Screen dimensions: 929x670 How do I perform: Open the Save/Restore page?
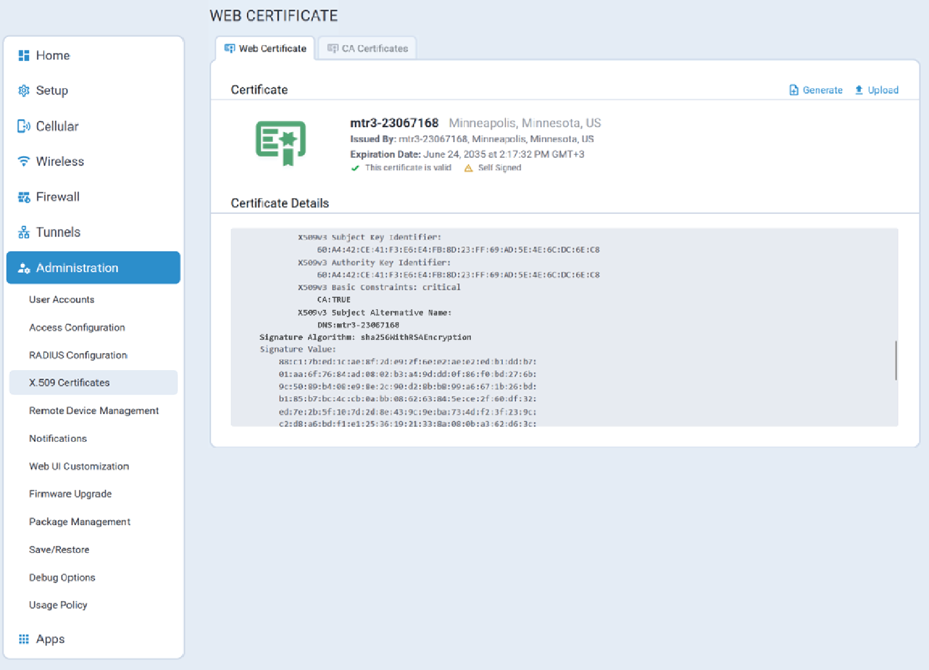click(59, 549)
